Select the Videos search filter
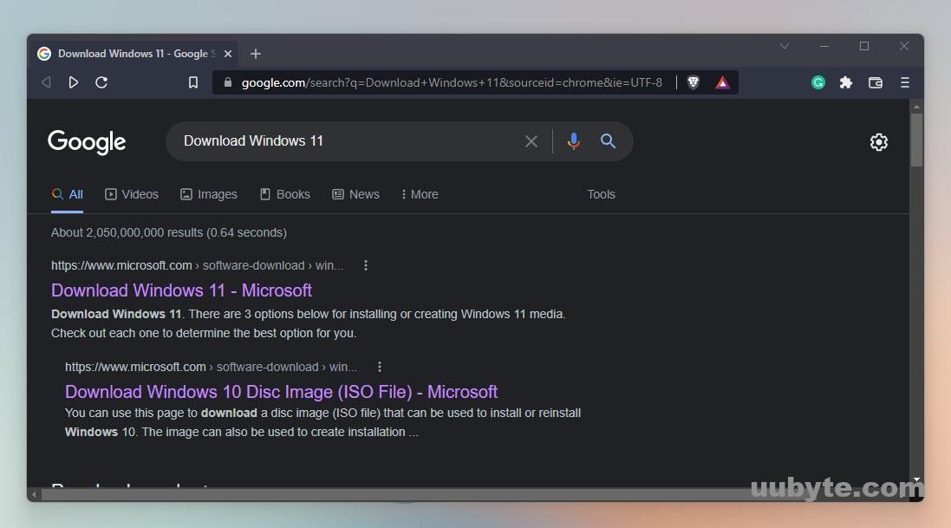The height and width of the screenshot is (528, 951). click(132, 194)
